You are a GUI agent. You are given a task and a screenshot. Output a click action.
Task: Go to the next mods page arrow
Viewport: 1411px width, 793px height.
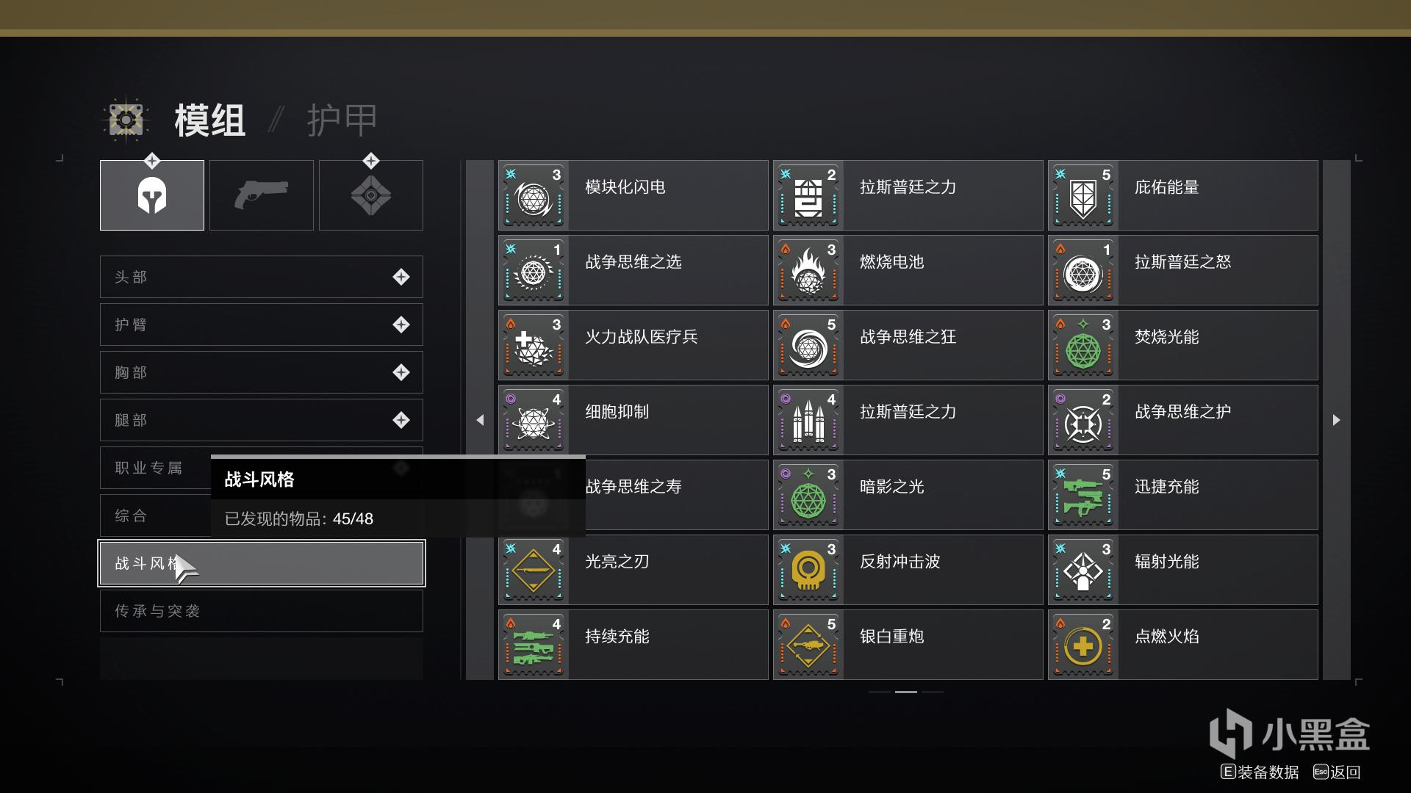[1336, 420]
